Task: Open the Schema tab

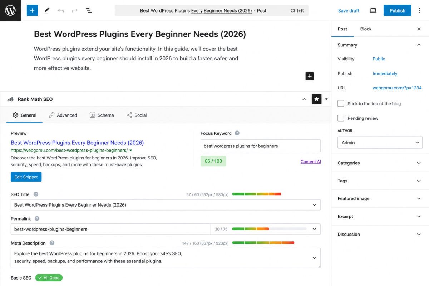Action: pos(102,115)
